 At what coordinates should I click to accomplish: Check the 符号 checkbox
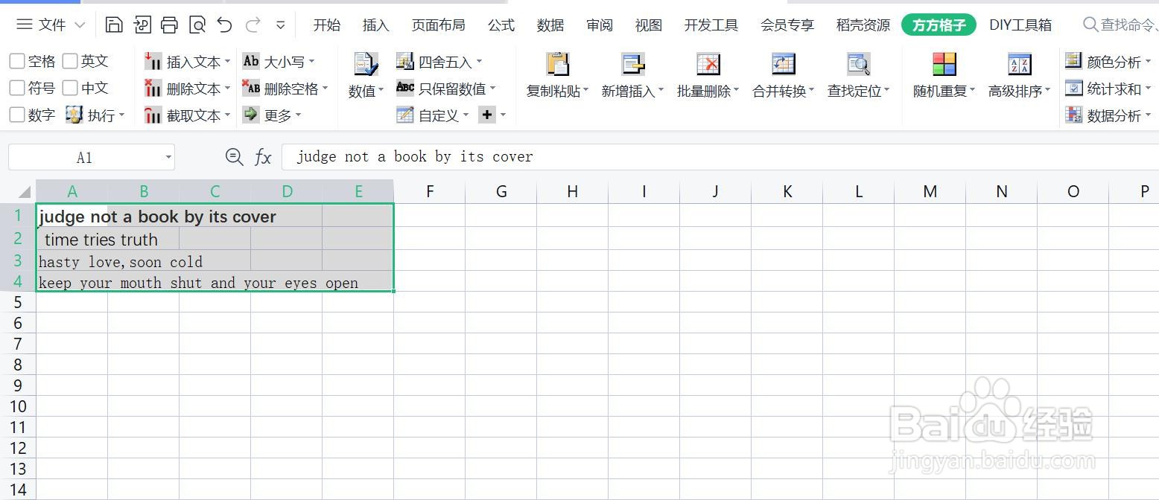(16, 88)
